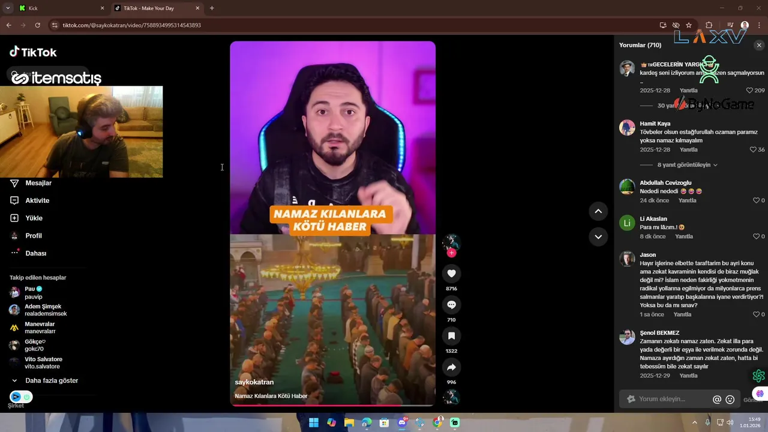The width and height of the screenshot is (768, 432).
Task: Open tab search dropdown arrow
Action: 8,8
